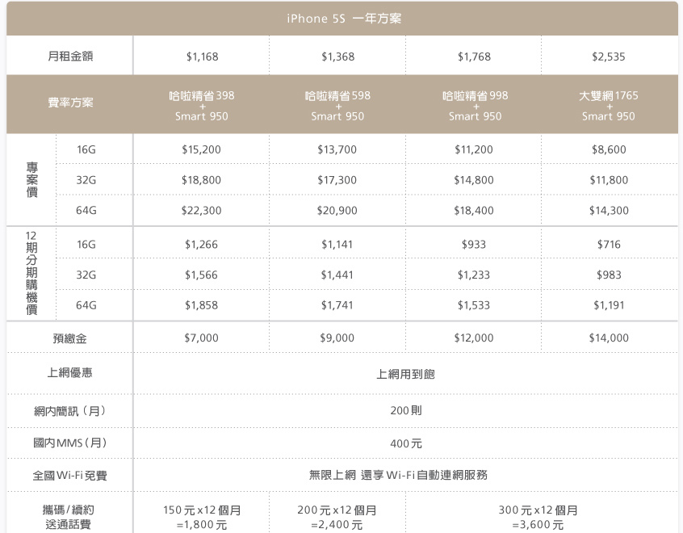Screen dimensions: 683x533
Task: Click the '150元x12個月 =1,800元' cell
Action: (x=202, y=517)
